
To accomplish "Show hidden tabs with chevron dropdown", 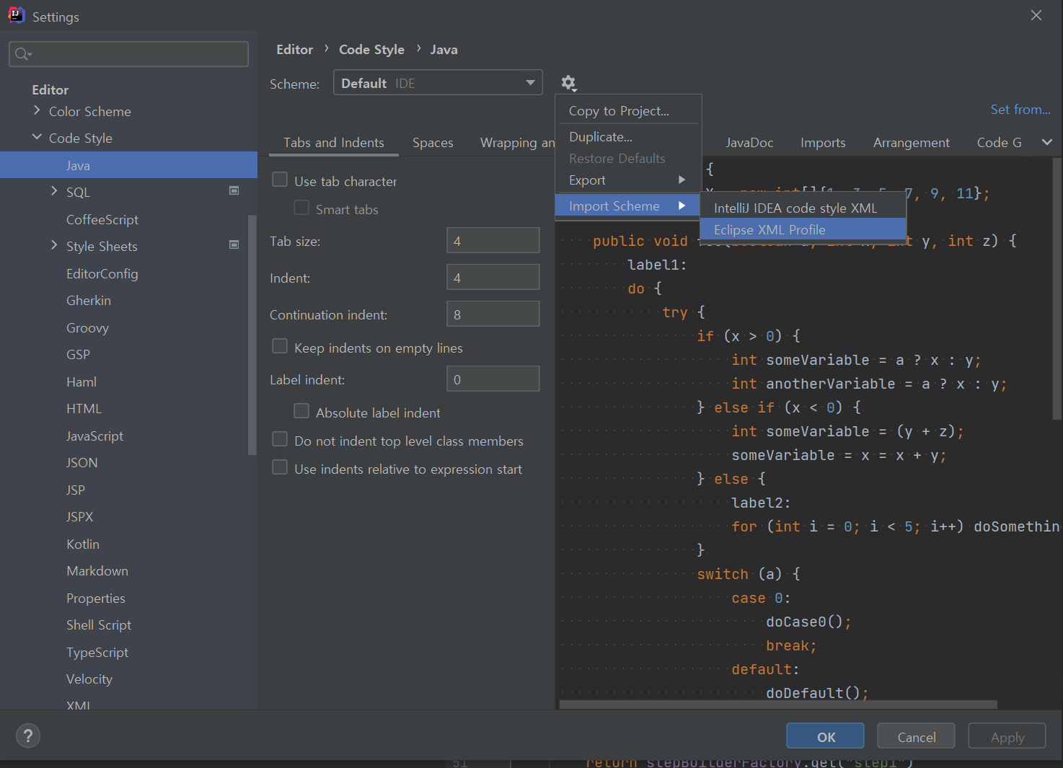I will point(1047,142).
